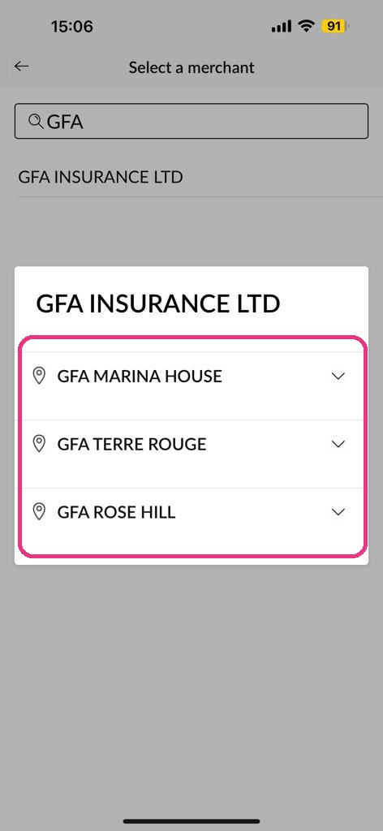Screen dimensions: 383x831
Task: Select the GFA ROSE HILL branch
Action: 191,522
